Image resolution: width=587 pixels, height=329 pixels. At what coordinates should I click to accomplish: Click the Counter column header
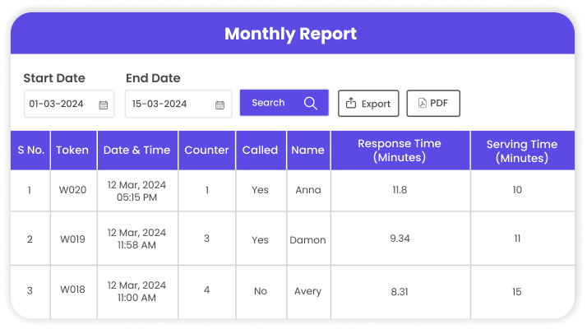click(206, 151)
